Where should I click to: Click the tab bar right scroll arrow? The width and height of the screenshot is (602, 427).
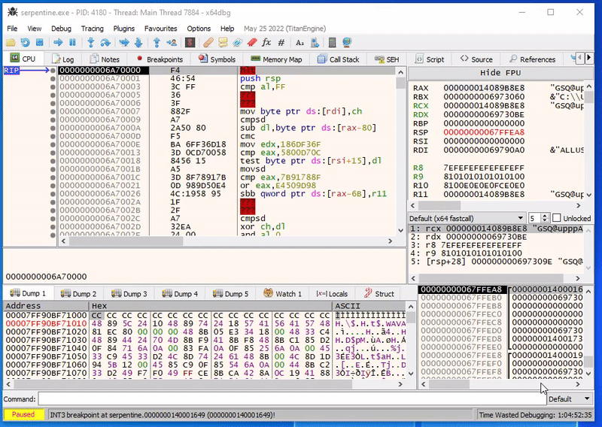coord(588,59)
